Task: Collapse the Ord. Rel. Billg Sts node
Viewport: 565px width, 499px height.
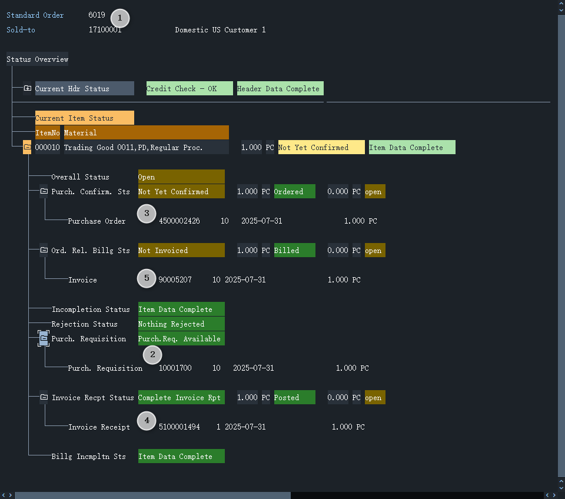Action: point(44,250)
